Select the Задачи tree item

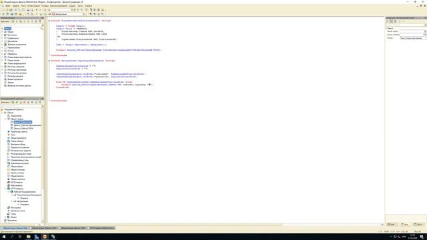pyautogui.click(x=11, y=83)
